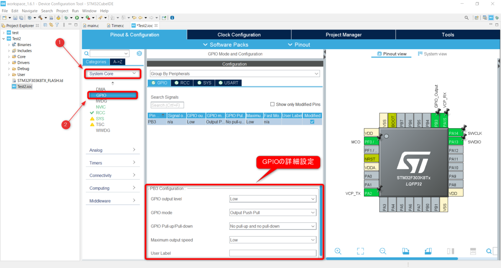
Task: Click the User Label input field
Action: [x=273, y=253]
